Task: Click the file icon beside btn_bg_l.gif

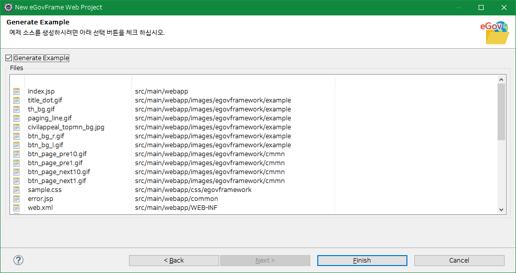Action: tap(16, 145)
